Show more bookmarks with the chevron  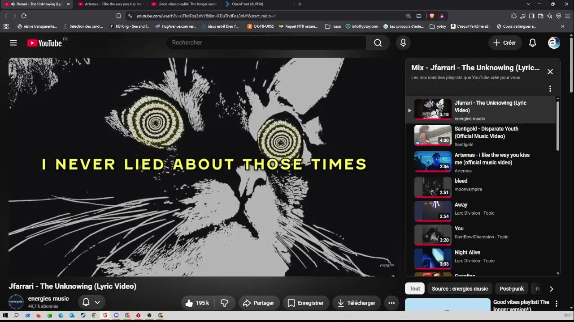pyautogui.click(x=563, y=26)
